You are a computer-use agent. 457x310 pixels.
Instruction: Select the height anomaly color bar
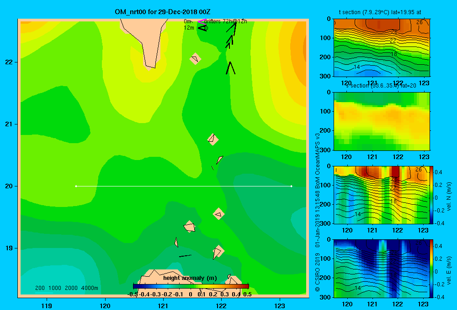point(191,286)
